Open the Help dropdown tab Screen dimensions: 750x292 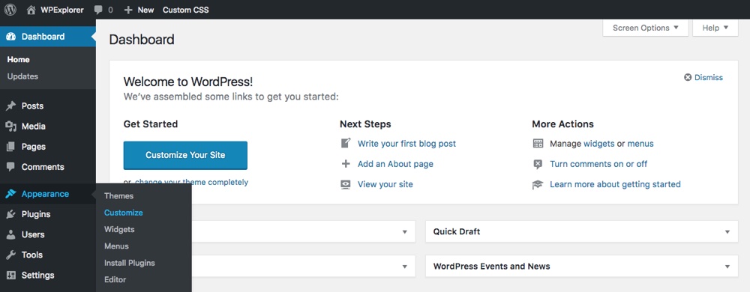pos(715,28)
